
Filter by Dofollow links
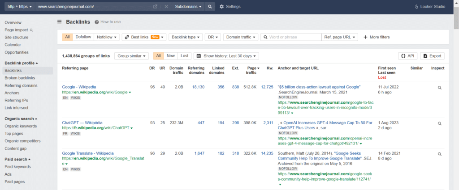tap(83, 37)
